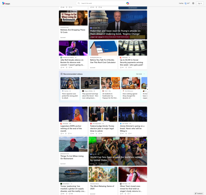Image resolution: width=206 pixels, height=195 pixels.
Task: Click the oil tanker ship thumbnail
Action: pos(73,174)
